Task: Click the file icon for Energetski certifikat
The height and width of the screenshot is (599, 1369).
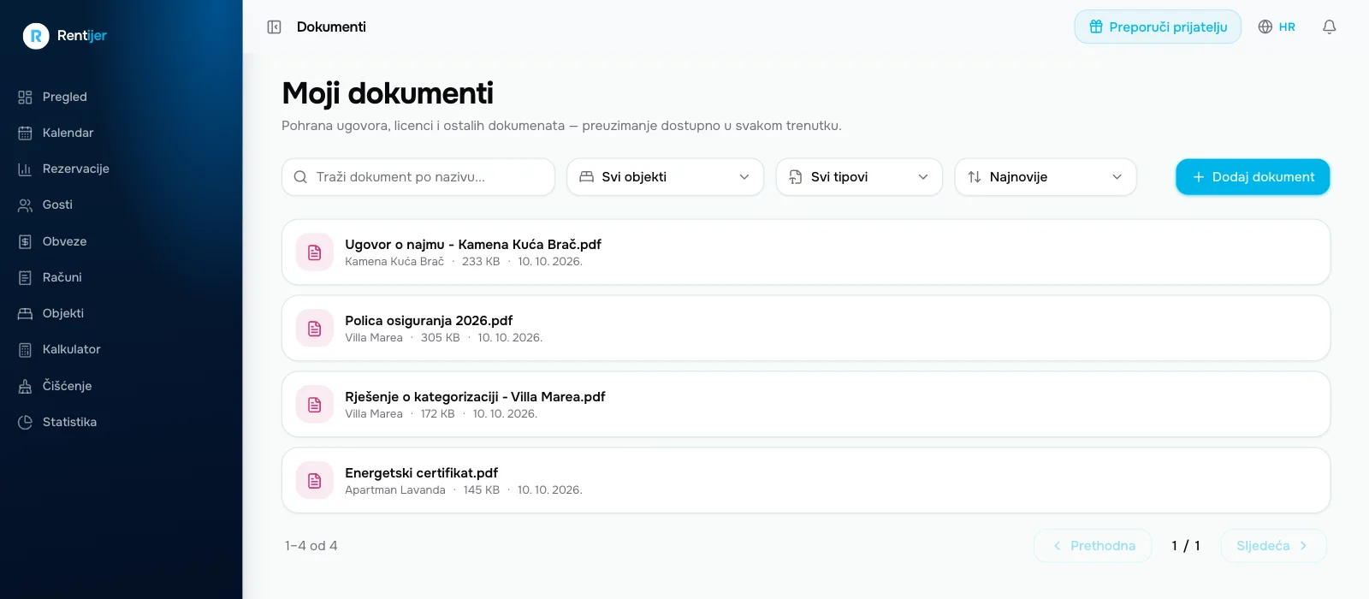Action: pos(315,481)
